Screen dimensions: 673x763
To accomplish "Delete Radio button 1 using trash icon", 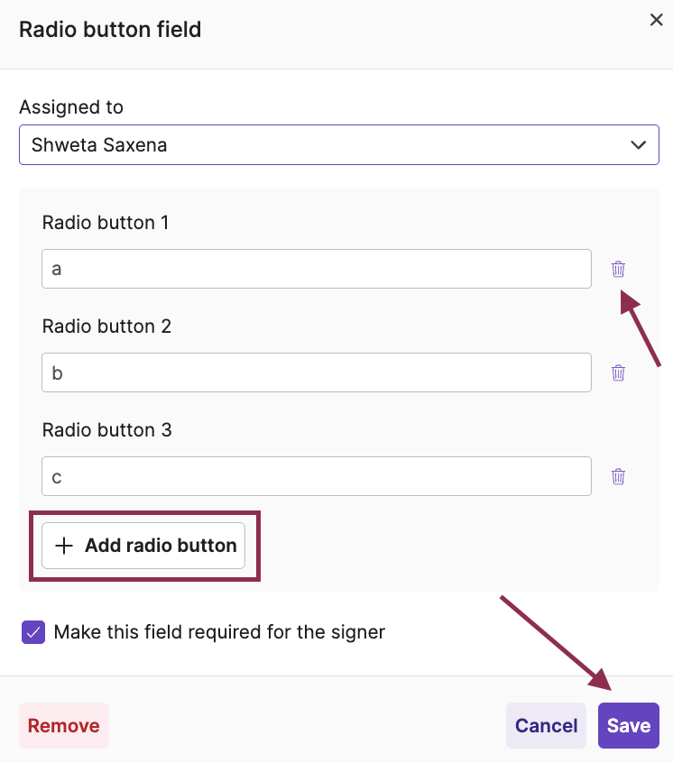I will coord(618,269).
